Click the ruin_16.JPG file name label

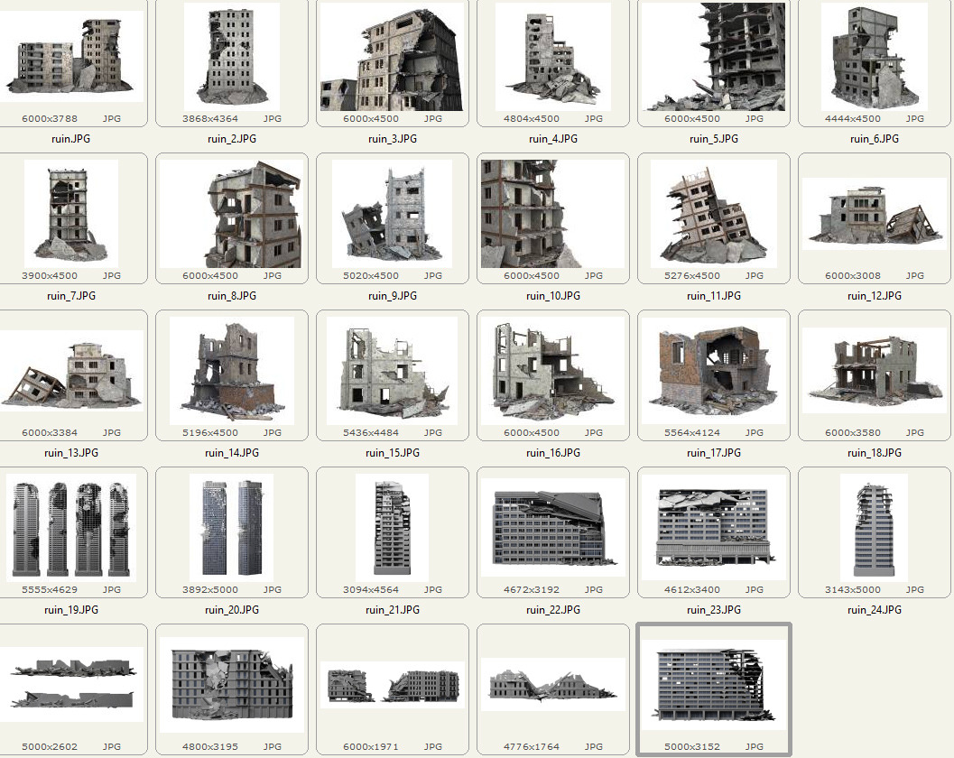[553, 453]
